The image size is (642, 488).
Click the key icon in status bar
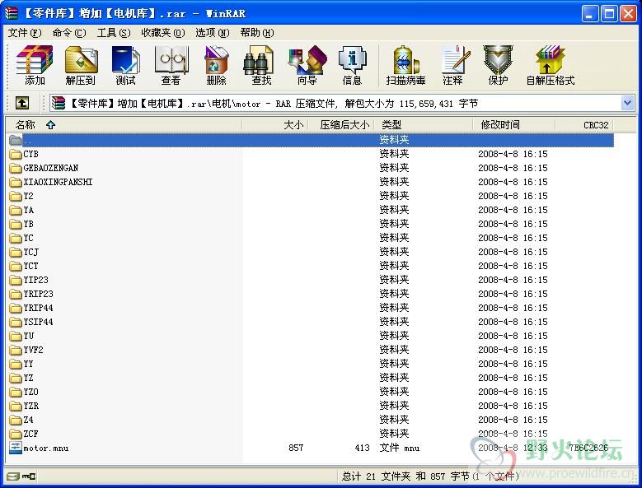click(29, 476)
